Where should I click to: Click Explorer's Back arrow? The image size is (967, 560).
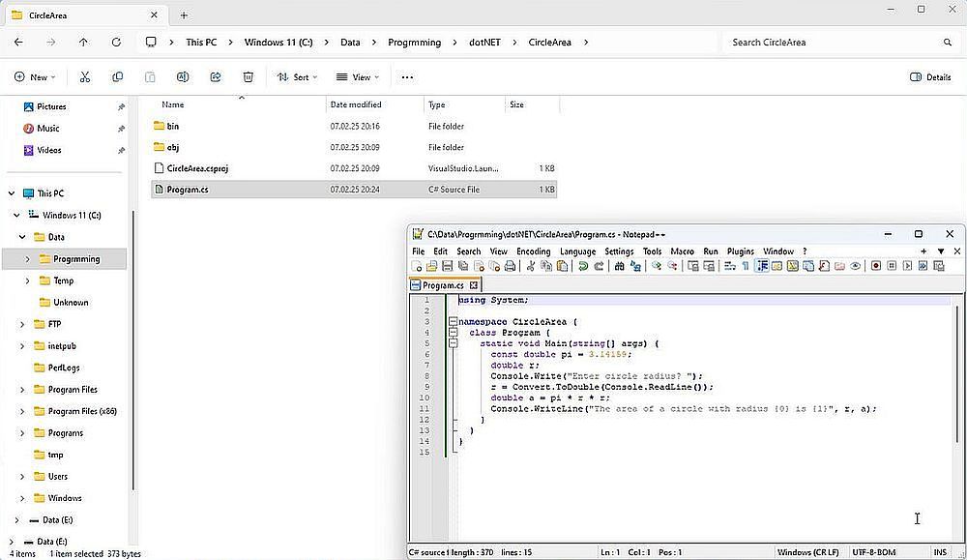(18, 42)
